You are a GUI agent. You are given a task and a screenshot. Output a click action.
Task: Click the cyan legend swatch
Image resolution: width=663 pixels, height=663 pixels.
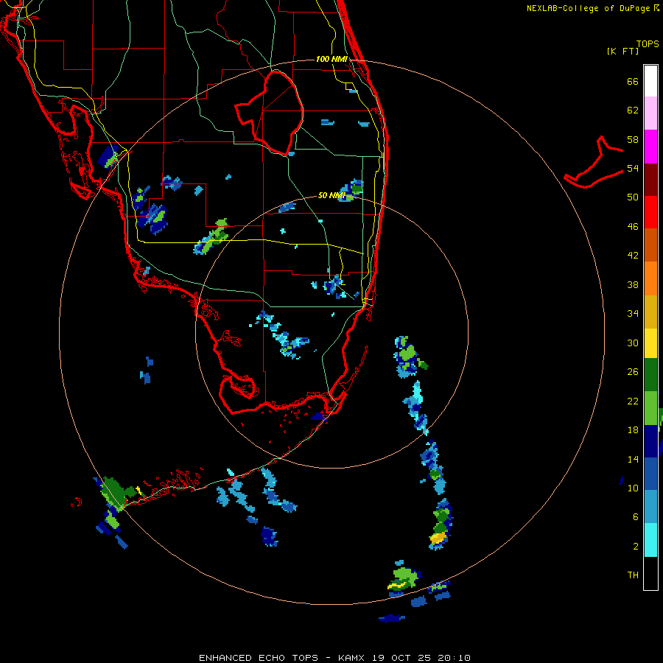pos(650,540)
